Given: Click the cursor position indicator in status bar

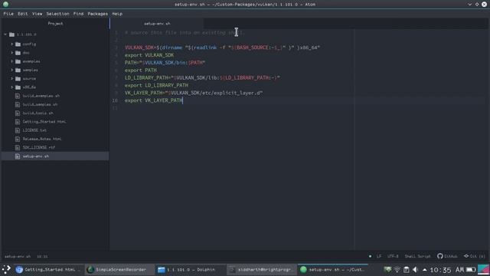Looking at the screenshot, I should [42, 256].
